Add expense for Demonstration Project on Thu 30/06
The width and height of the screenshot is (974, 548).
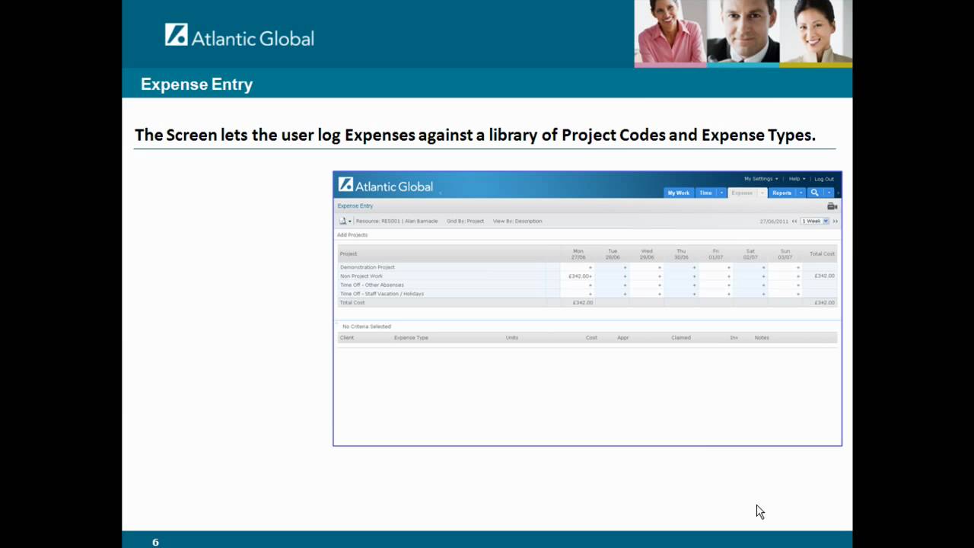[694, 268]
